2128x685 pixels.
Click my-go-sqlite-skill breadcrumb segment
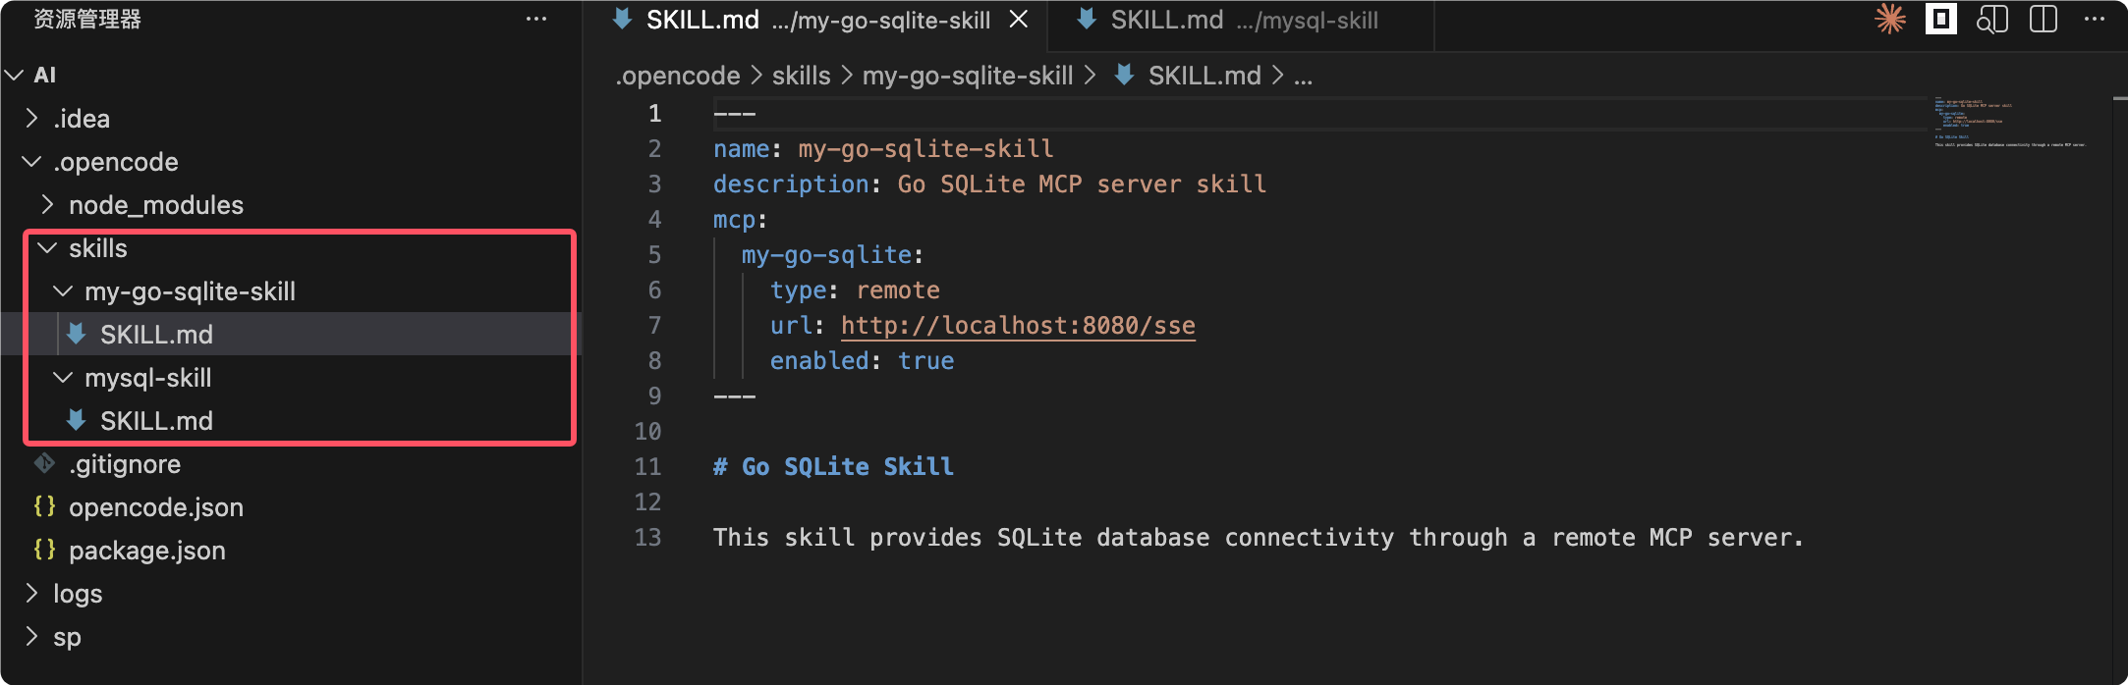[968, 76]
